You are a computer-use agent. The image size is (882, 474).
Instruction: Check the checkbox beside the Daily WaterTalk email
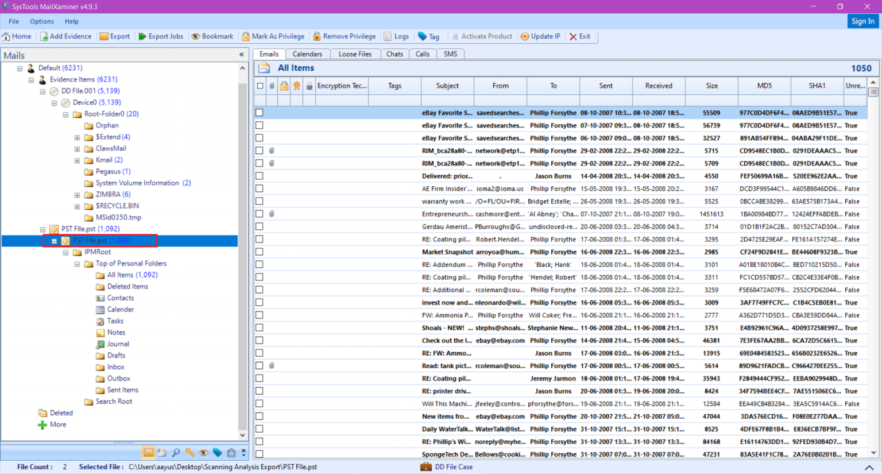pyautogui.click(x=259, y=429)
